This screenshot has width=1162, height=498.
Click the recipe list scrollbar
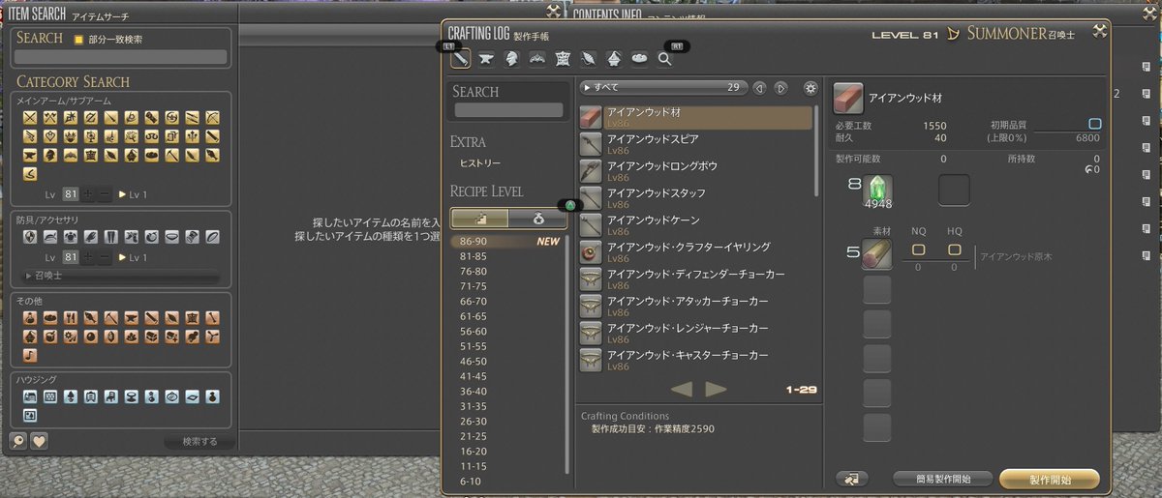point(817,150)
